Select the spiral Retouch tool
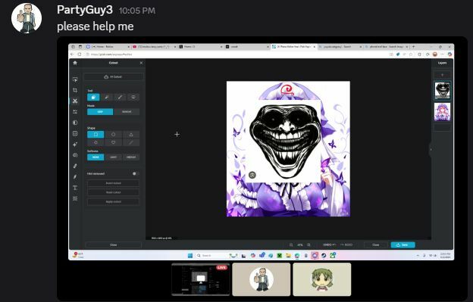Image resolution: width=473 pixels, height=302 pixels. pos(75,155)
